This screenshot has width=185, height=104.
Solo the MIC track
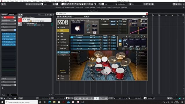click(x=26, y=19)
